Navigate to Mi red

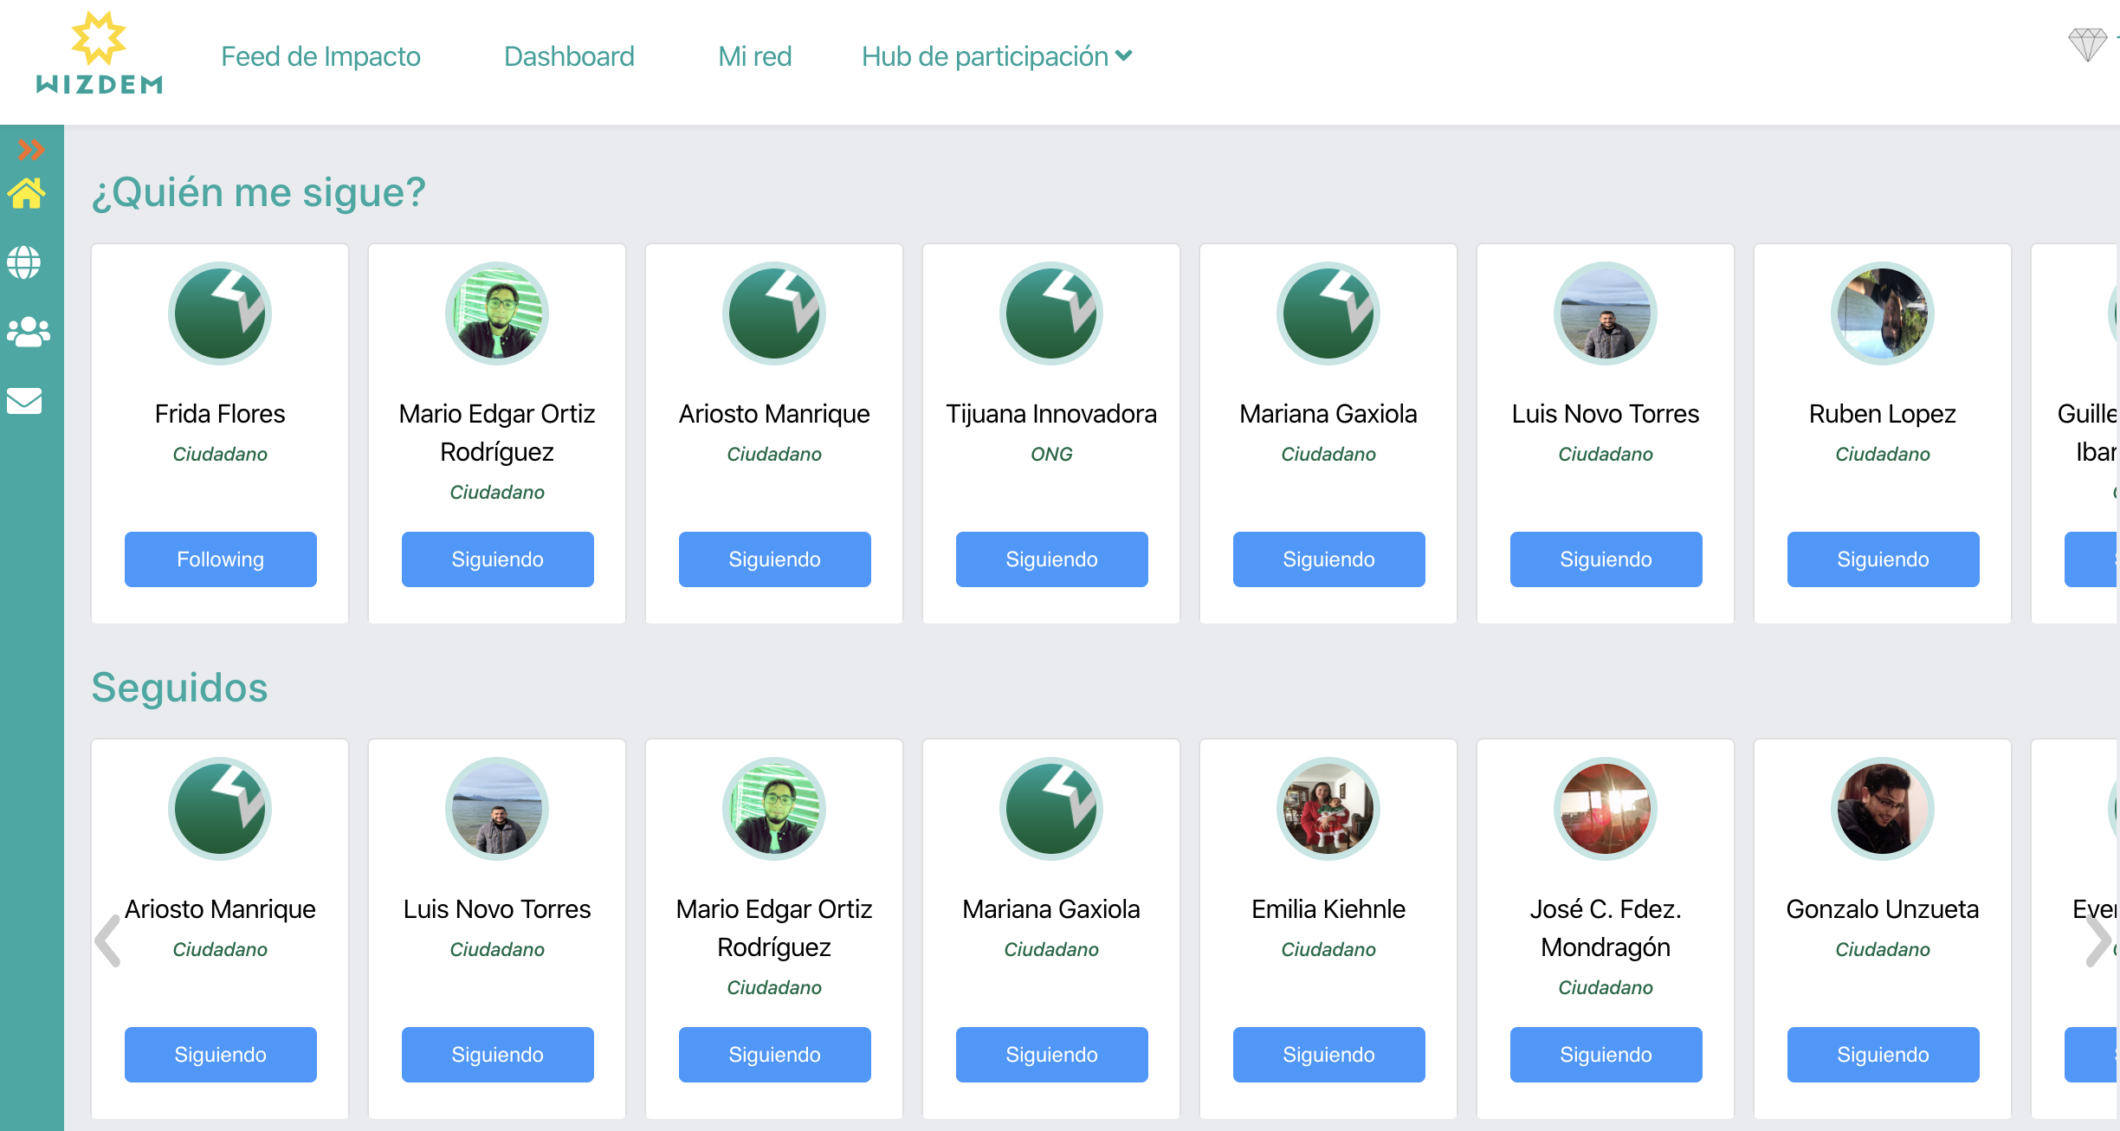coord(754,56)
